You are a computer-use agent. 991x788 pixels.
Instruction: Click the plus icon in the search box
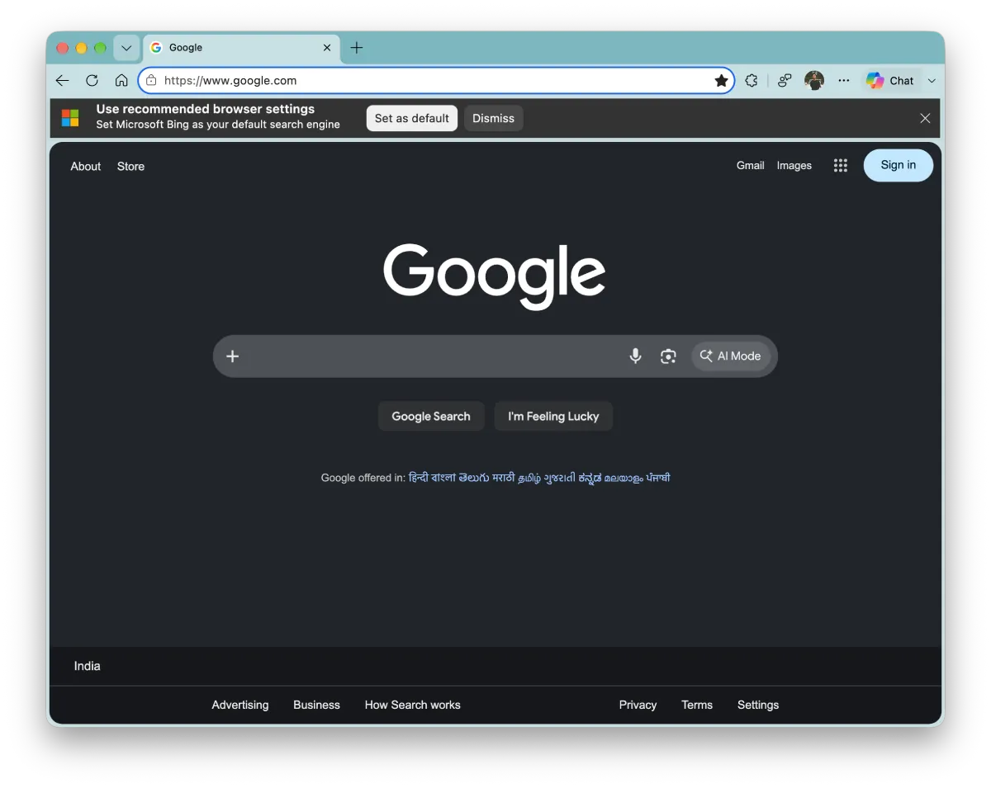coord(233,356)
